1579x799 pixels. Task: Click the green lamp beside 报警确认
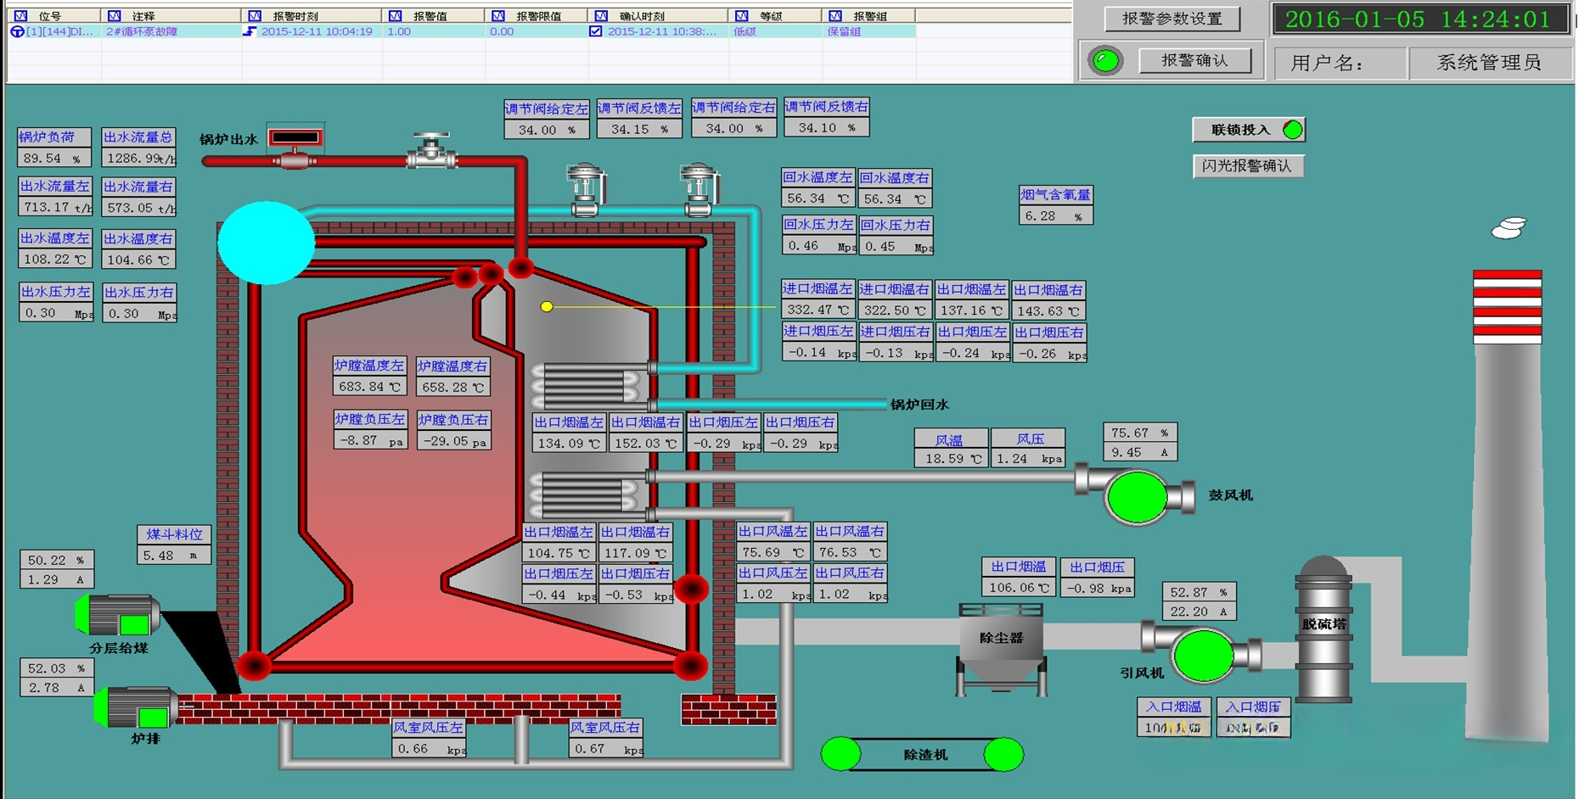(x=1105, y=61)
